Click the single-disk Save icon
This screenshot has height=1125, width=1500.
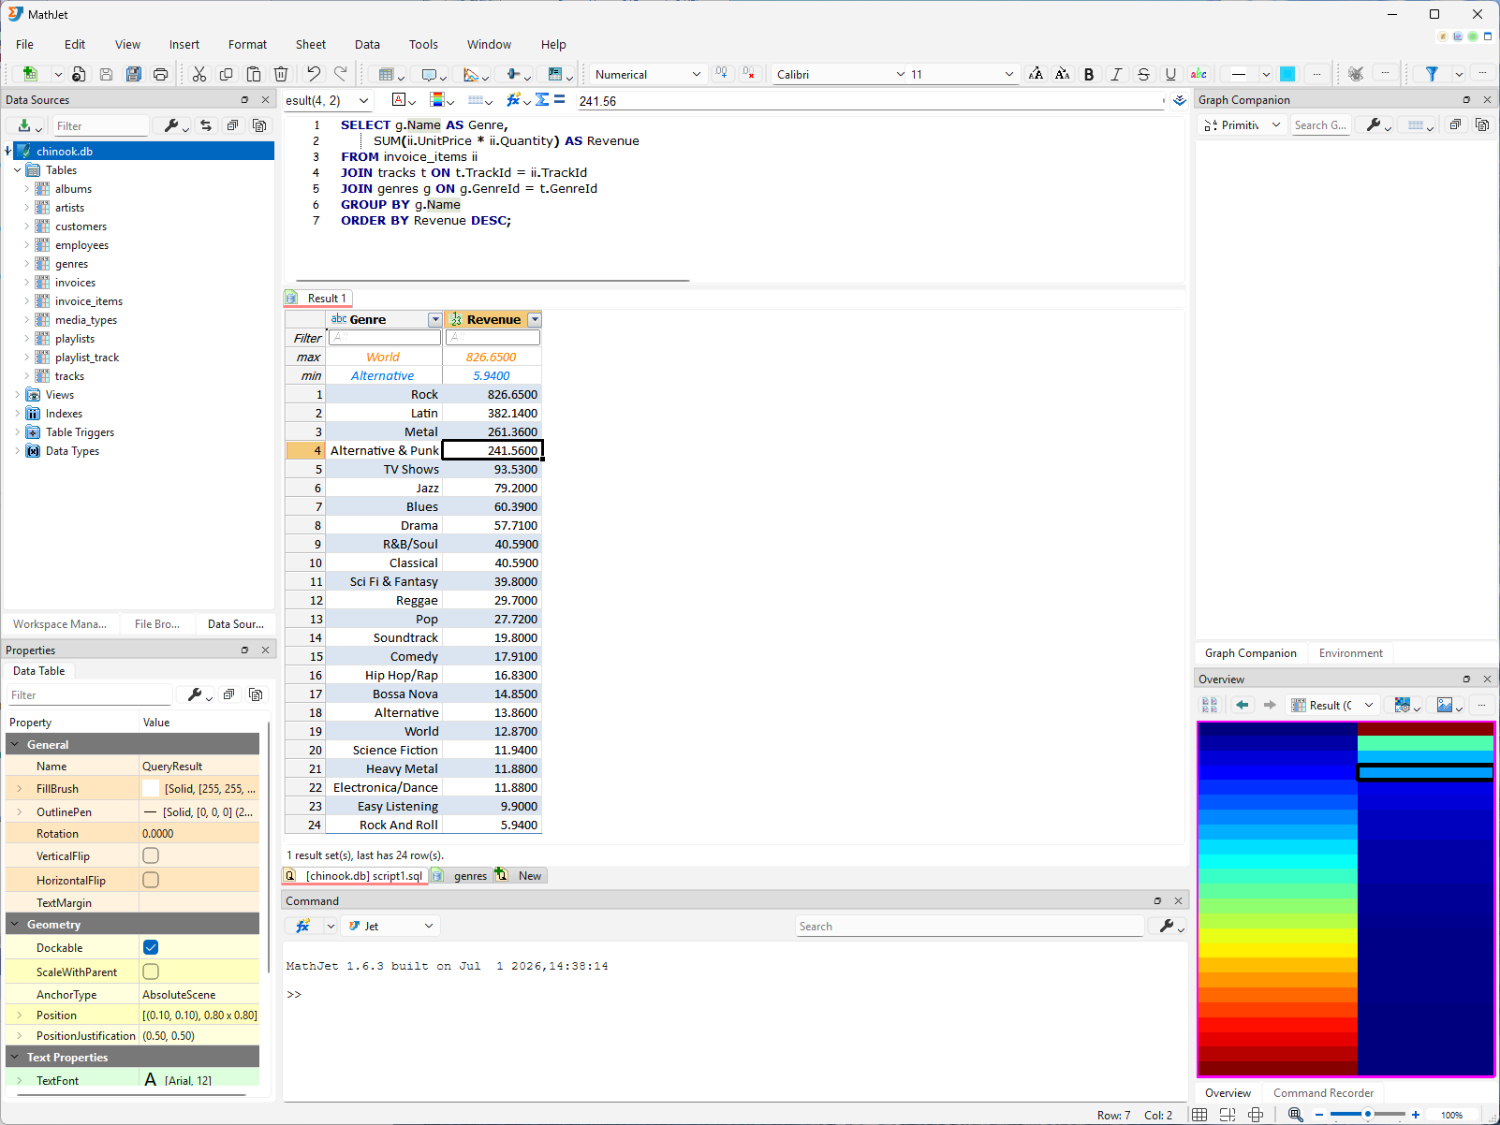(107, 74)
